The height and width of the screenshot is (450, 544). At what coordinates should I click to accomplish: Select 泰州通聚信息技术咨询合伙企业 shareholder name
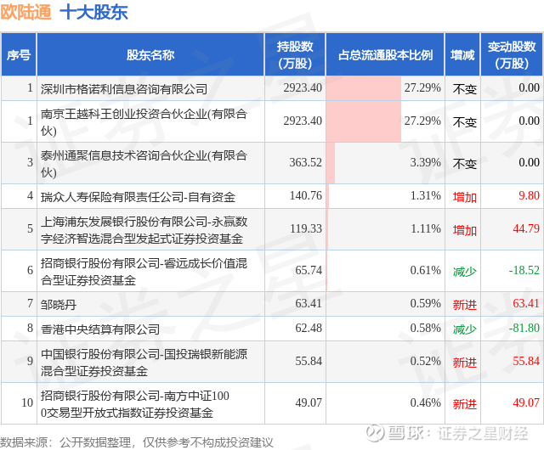(144, 163)
